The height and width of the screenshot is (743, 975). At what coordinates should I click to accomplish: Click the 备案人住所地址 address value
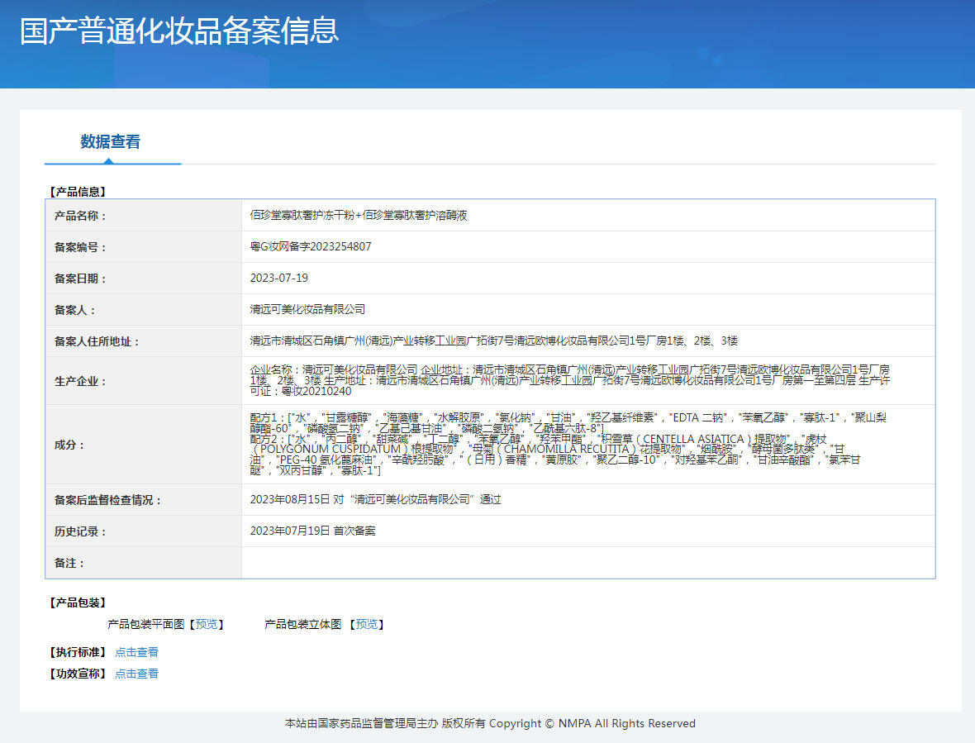(x=493, y=341)
